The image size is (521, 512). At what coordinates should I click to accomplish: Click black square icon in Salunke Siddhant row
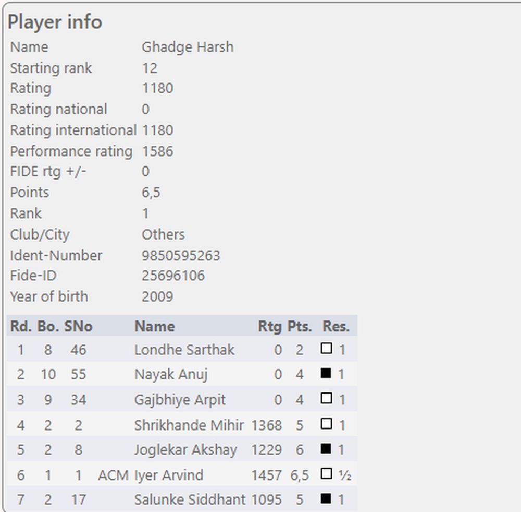click(326, 499)
